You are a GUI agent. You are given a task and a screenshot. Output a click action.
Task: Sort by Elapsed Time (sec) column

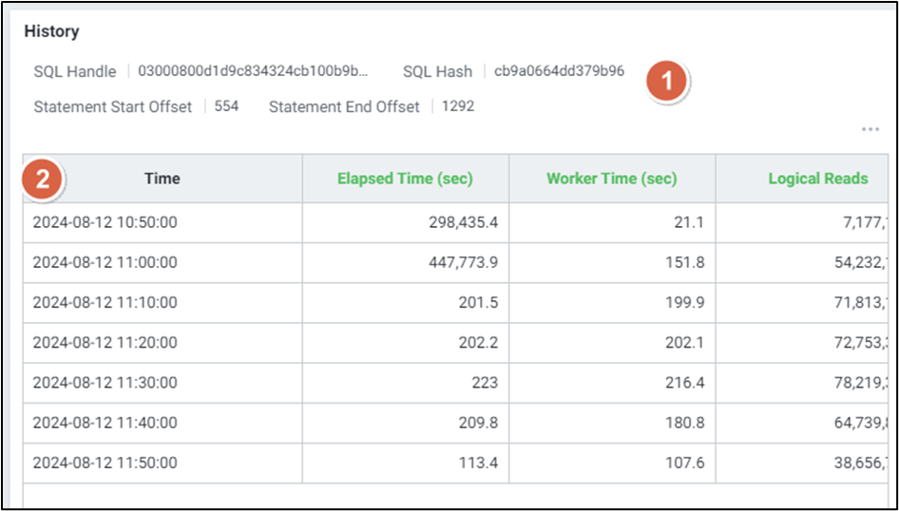405,179
